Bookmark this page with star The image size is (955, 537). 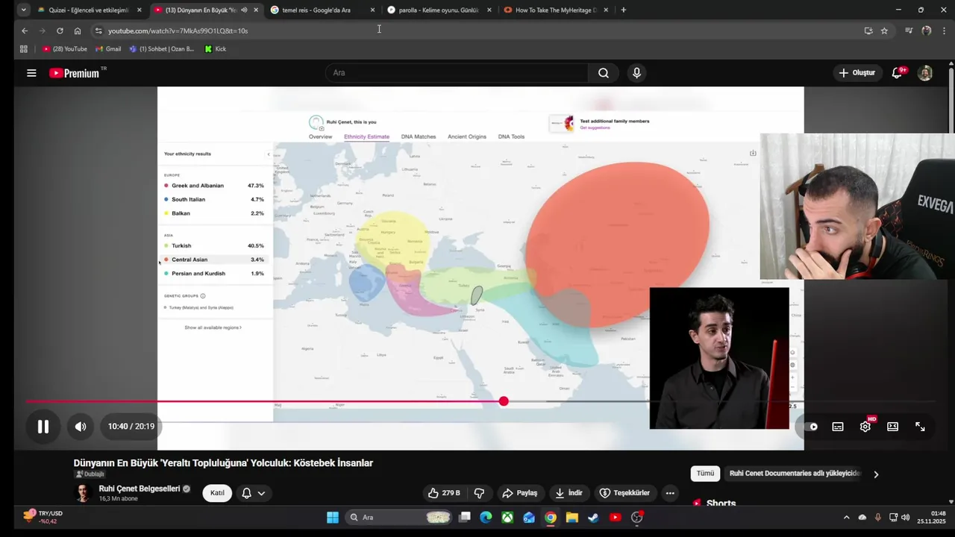884,31
